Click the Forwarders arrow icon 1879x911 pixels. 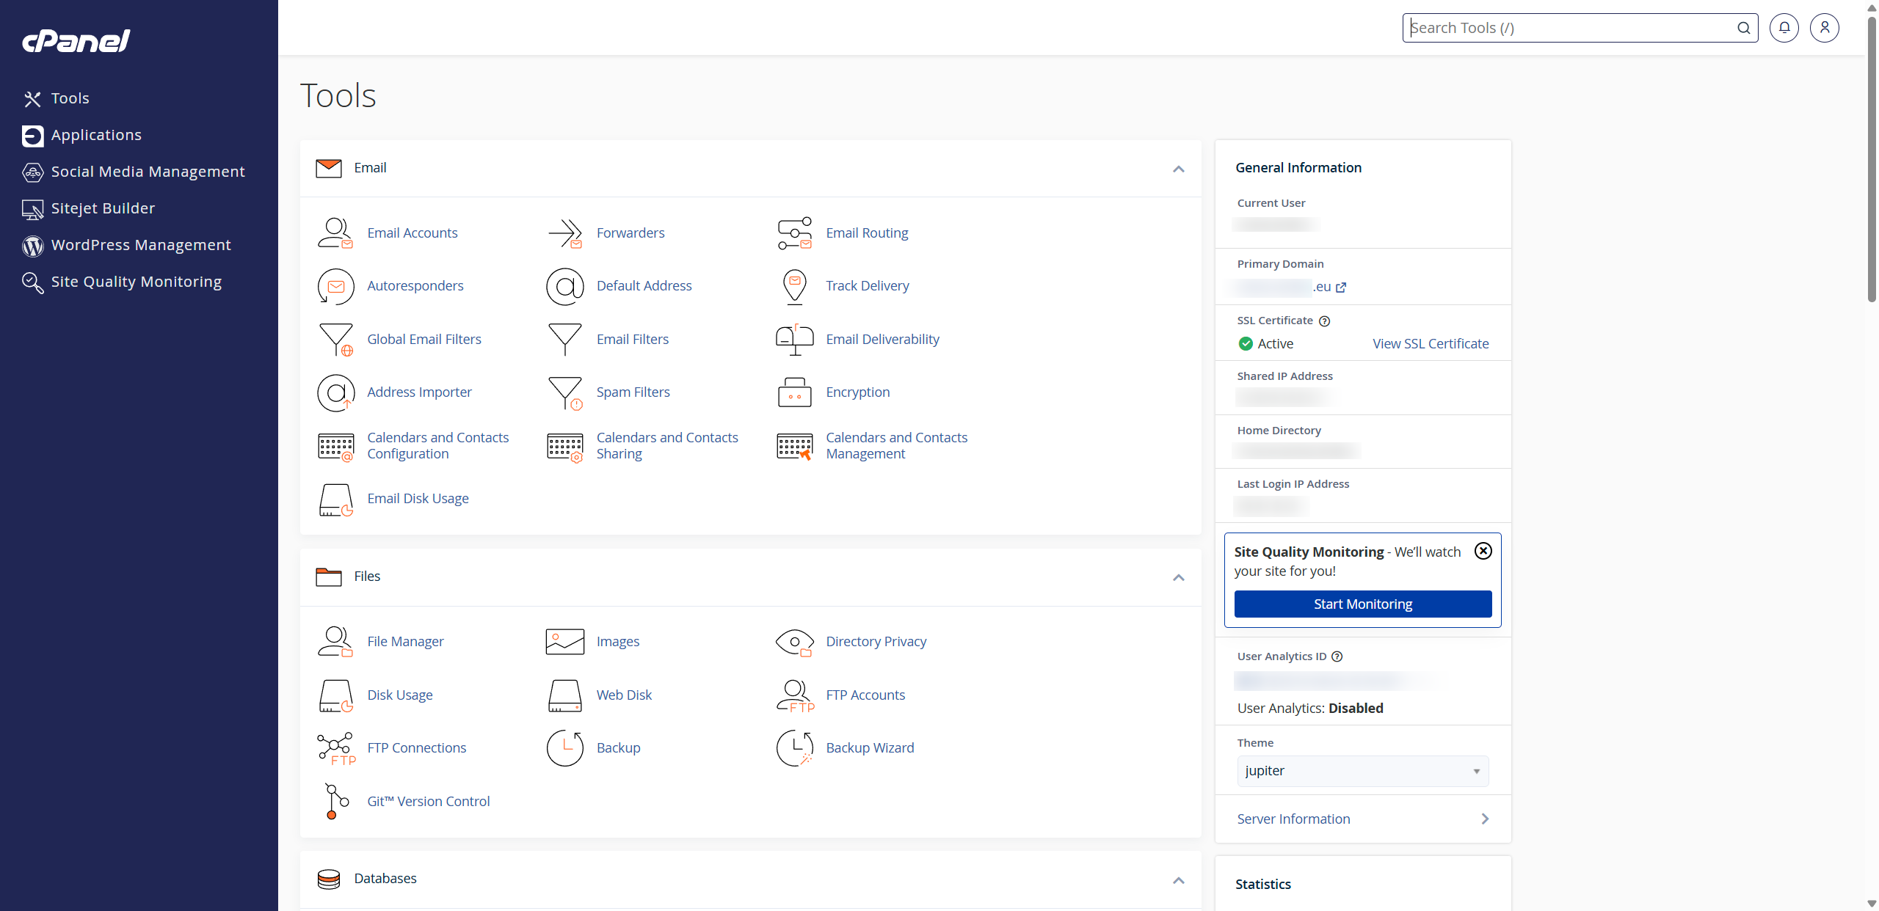click(564, 233)
